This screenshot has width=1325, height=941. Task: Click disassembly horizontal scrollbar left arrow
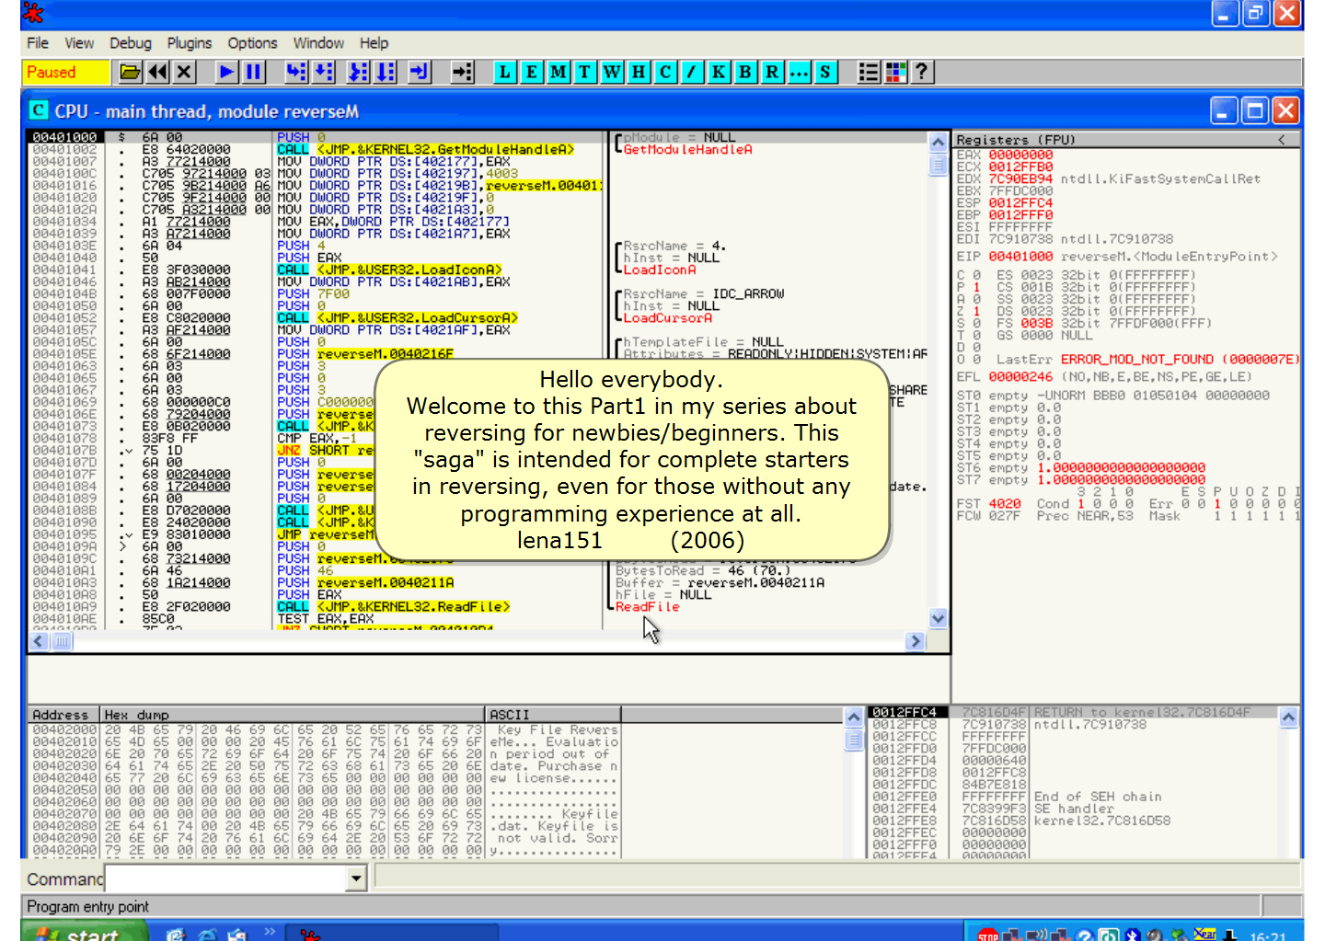[40, 641]
